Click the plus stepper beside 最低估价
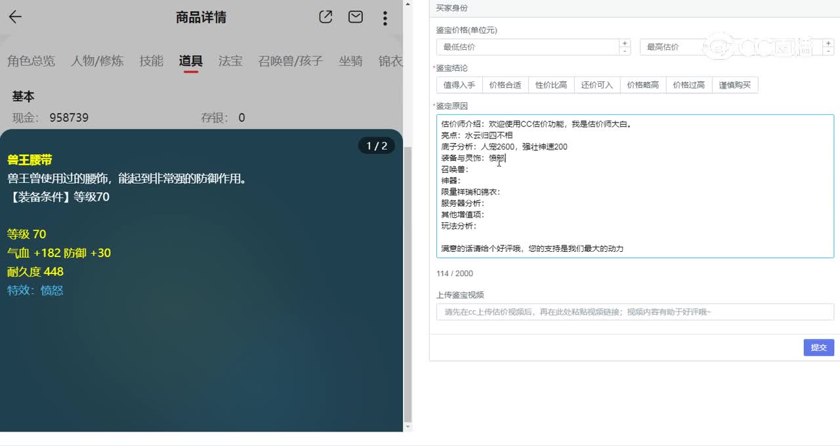840x446 pixels. point(623,43)
